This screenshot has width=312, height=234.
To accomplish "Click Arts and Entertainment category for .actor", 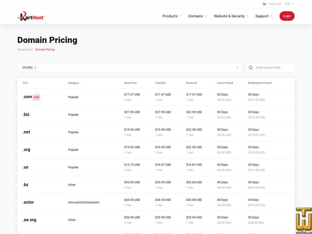I will pyautogui.click(x=84, y=202).
